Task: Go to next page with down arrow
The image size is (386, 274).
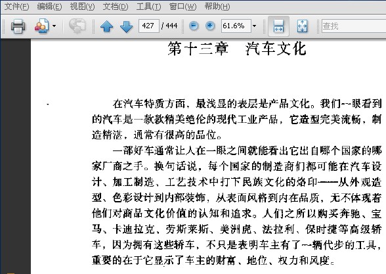Action: pos(126,26)
